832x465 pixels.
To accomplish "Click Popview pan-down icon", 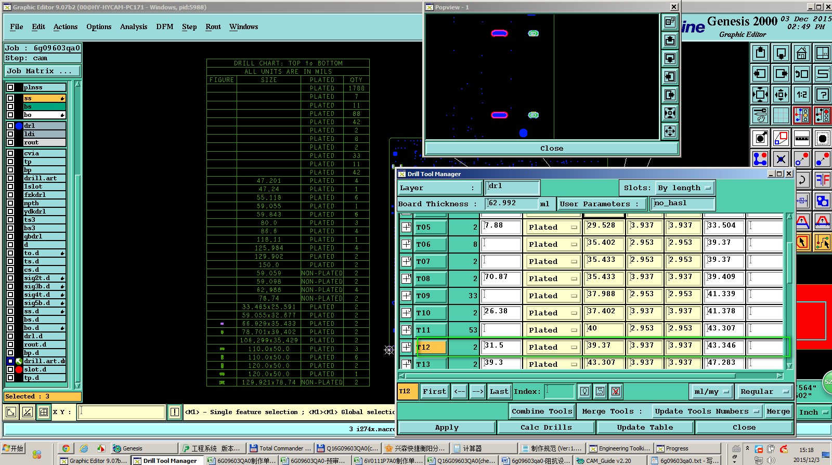I will [x=670, y=58].
